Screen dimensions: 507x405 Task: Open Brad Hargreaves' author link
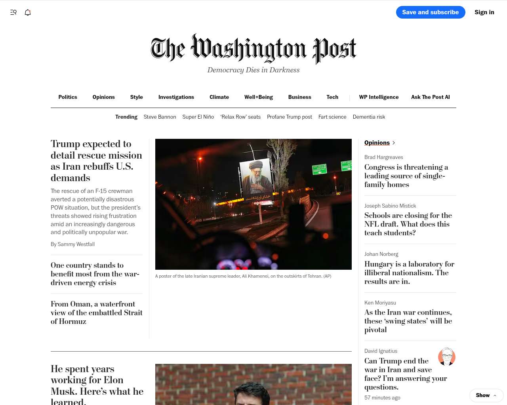click(x=384, y=157)
